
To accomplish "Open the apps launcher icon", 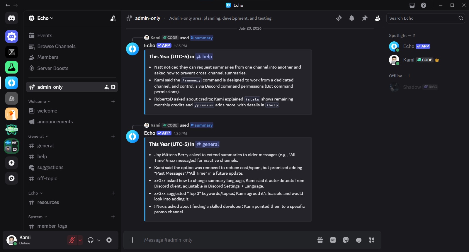I will tap(372, 240).
